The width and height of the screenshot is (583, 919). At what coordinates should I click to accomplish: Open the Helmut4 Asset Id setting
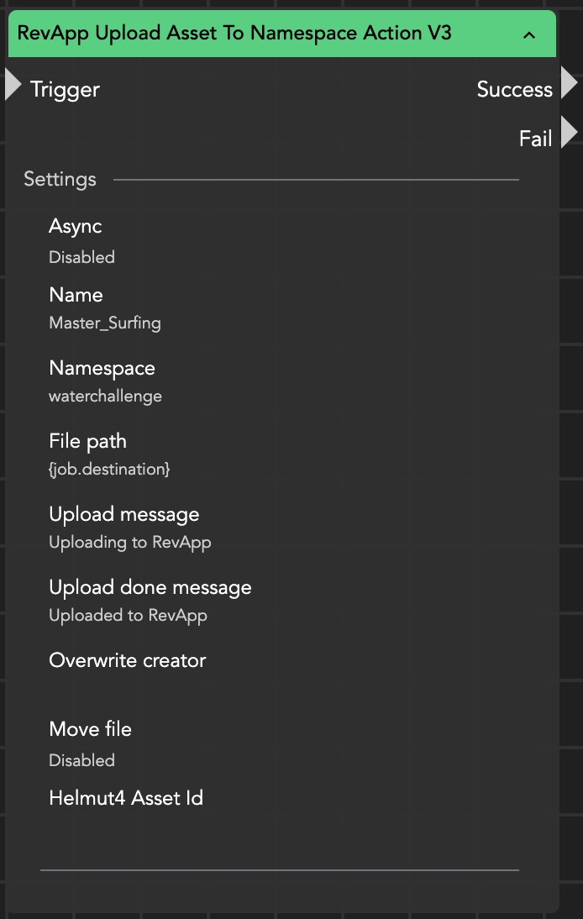click(126, 798)
